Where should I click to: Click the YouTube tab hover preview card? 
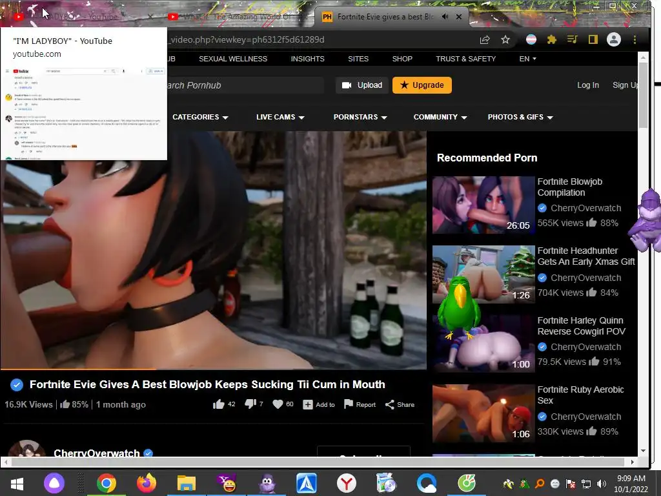[84, 94]
